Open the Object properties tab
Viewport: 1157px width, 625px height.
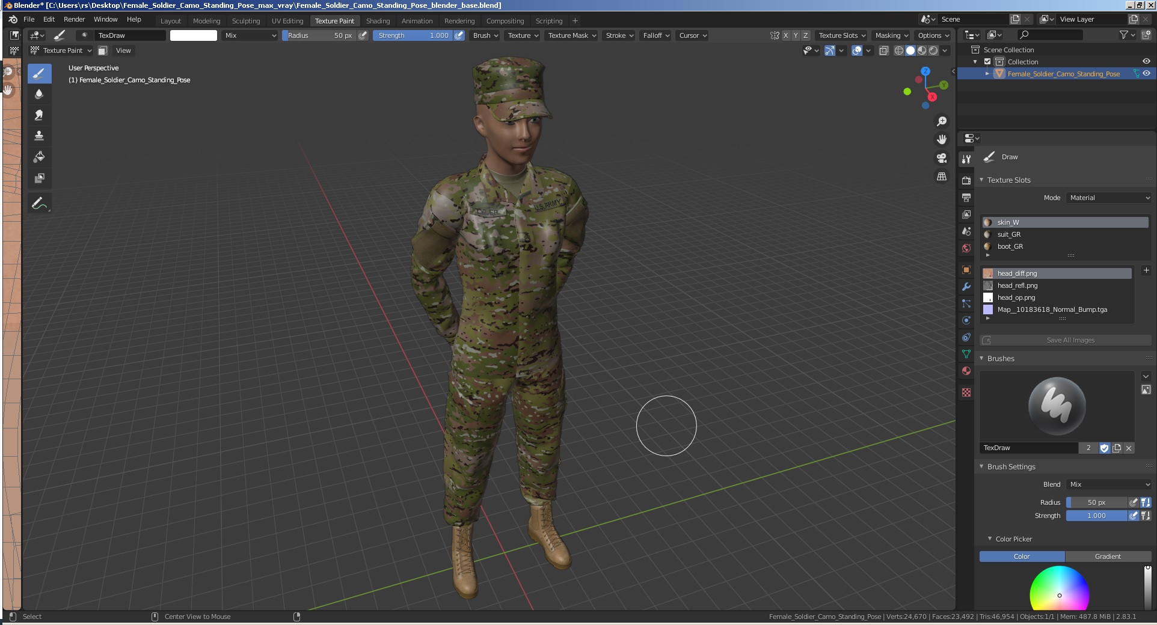coord(966,270)
